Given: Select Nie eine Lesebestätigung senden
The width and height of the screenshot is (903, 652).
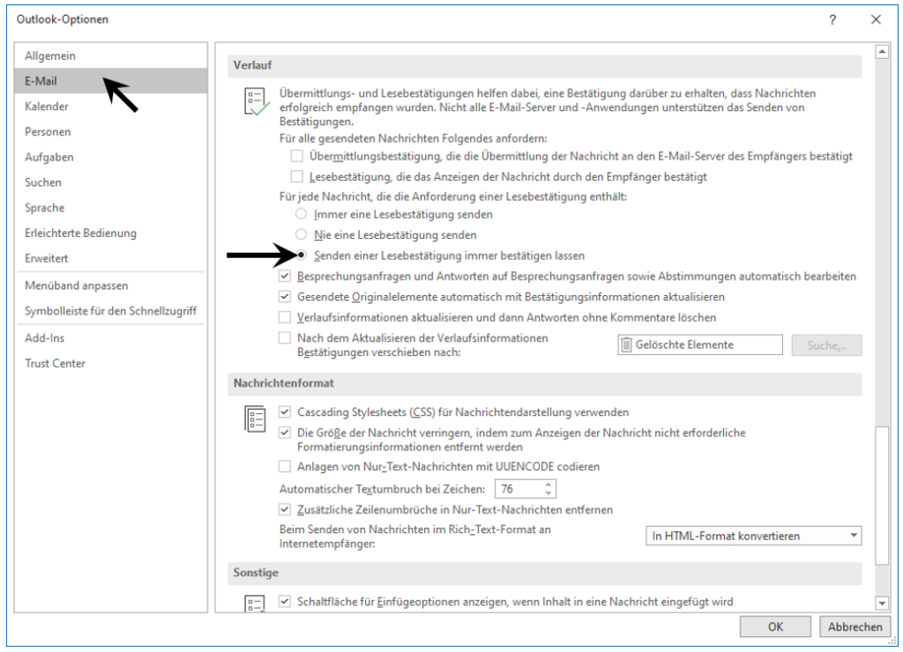Looking at the screenshot, I should coord(301,234).
